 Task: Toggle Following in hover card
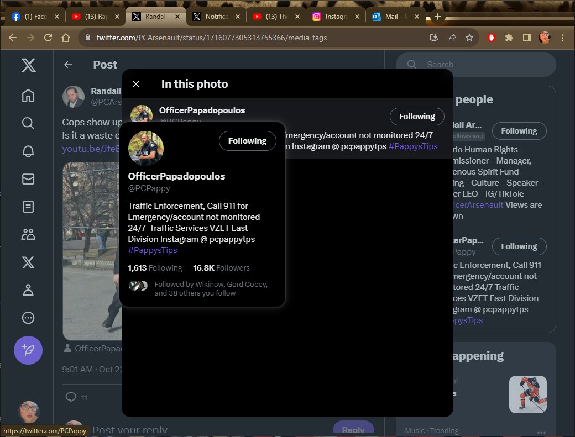[248, 141]
